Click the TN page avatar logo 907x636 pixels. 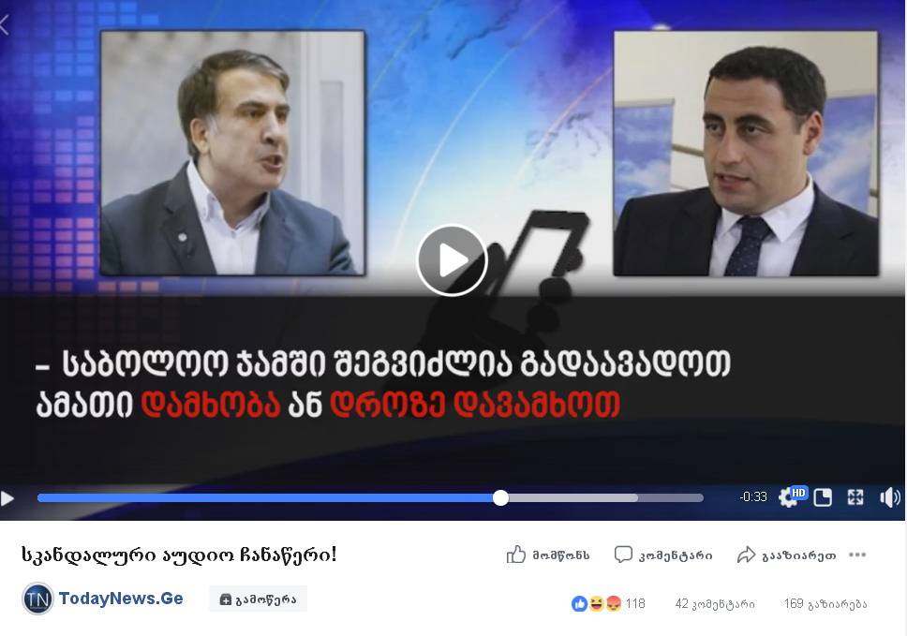pos(37,599)
